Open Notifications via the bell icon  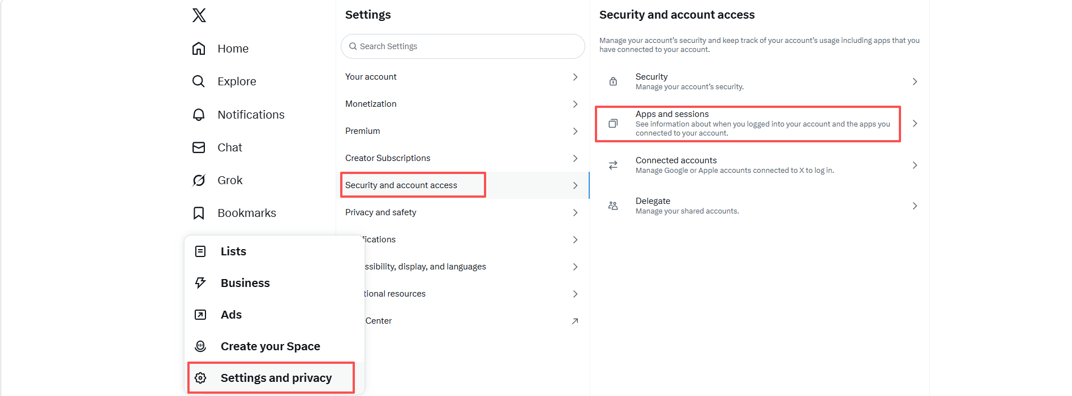[199, 115]
